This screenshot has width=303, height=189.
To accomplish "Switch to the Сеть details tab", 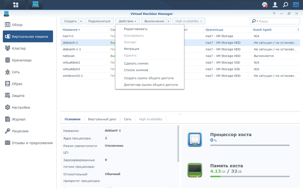I will 128,119.
